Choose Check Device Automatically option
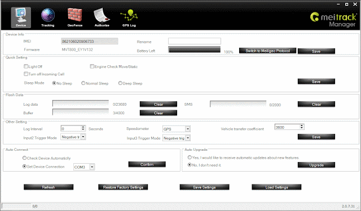361x211 pixels. tap(24, 158)
